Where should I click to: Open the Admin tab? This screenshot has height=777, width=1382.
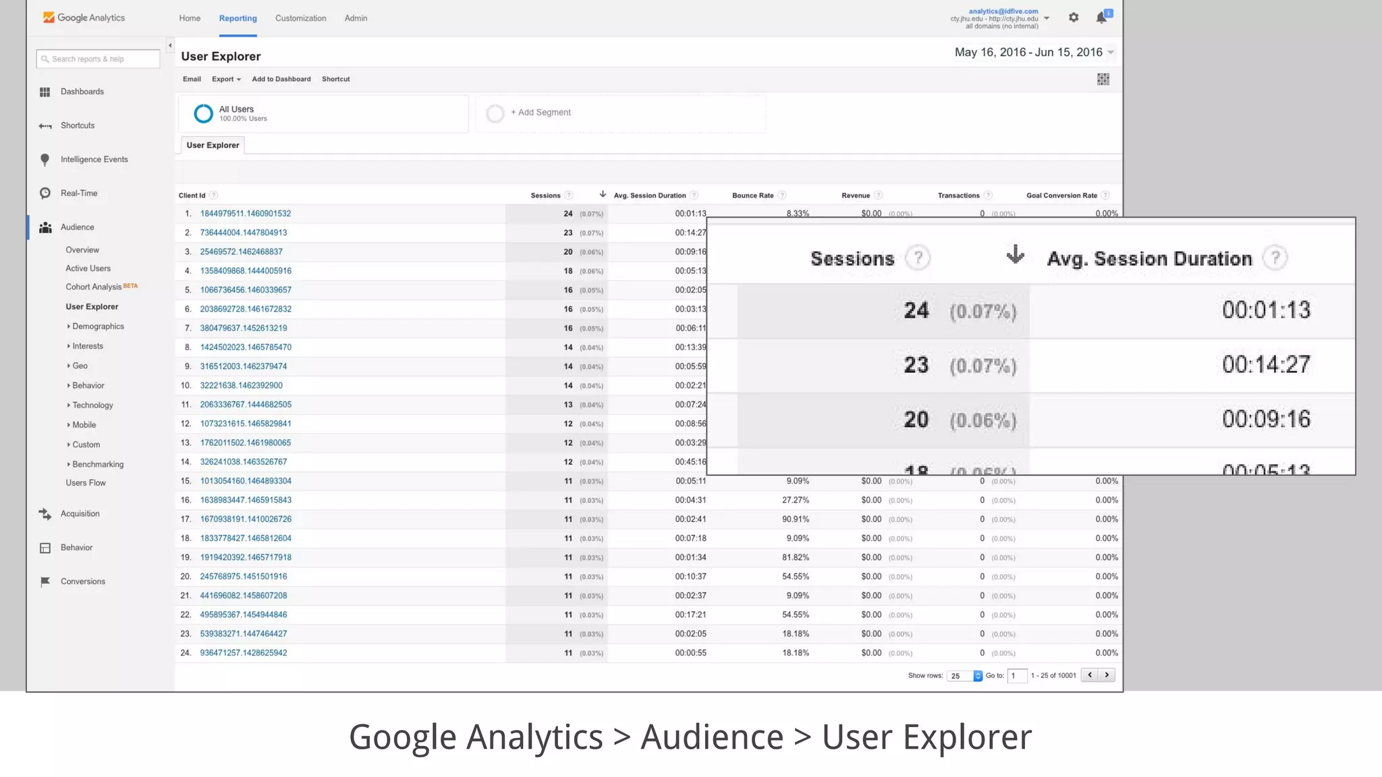356,18
